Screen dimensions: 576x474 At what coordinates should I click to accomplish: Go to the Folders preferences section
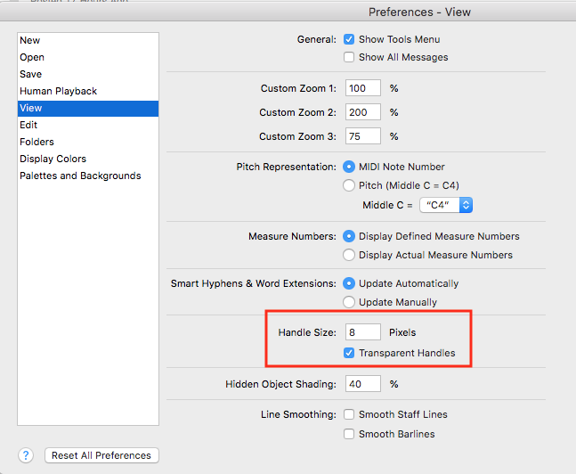click(37, 142)
